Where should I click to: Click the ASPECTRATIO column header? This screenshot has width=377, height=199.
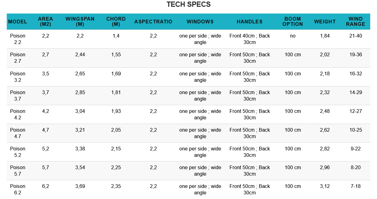153,22
